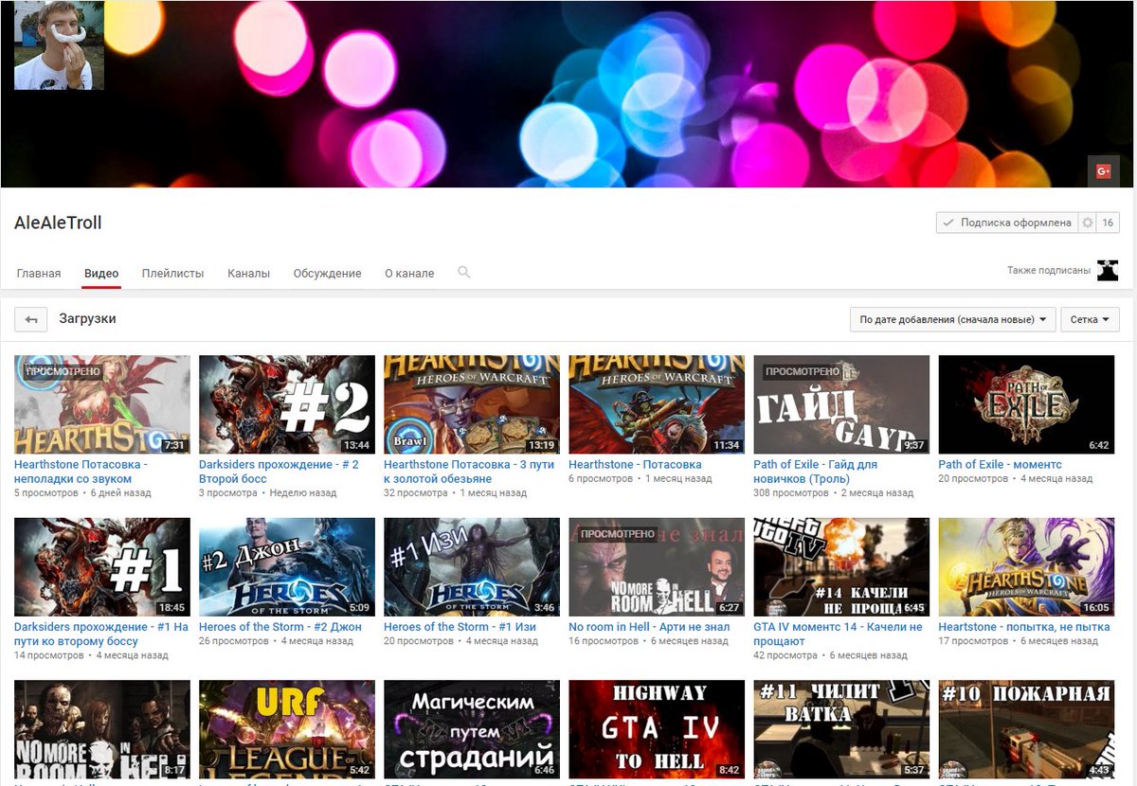
Task: Open link Path of Exile - Гайд для новичков
Action: [x=815, y=472]
